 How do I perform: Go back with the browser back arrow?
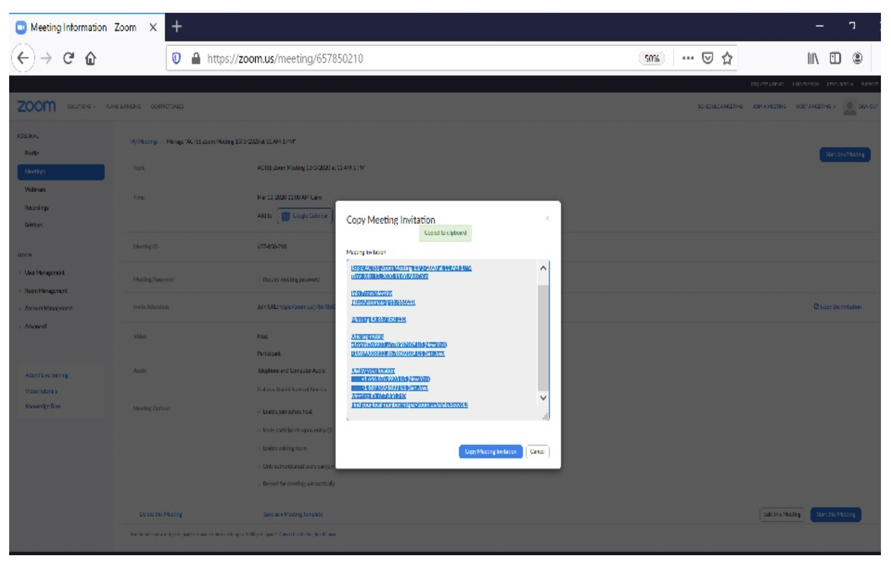pos(23,58)
